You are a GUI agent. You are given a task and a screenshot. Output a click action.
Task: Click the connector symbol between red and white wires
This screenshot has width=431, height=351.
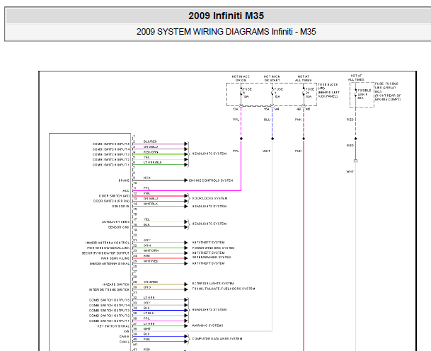tap(356, 161)
